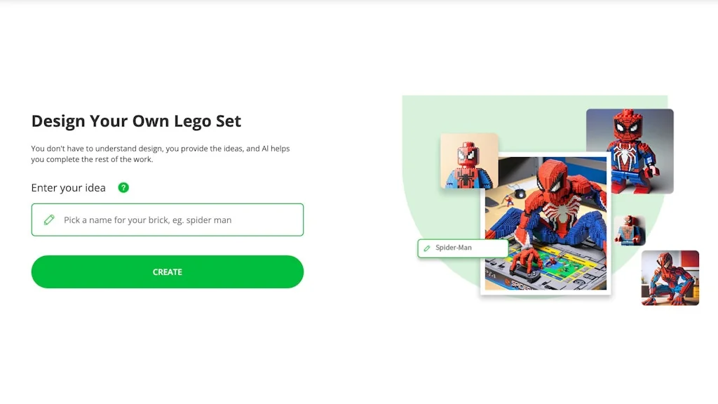Click the pencil icon on the Spider-Man tag
The height and width of the screenshot is (404, 718).
(428, 248)
